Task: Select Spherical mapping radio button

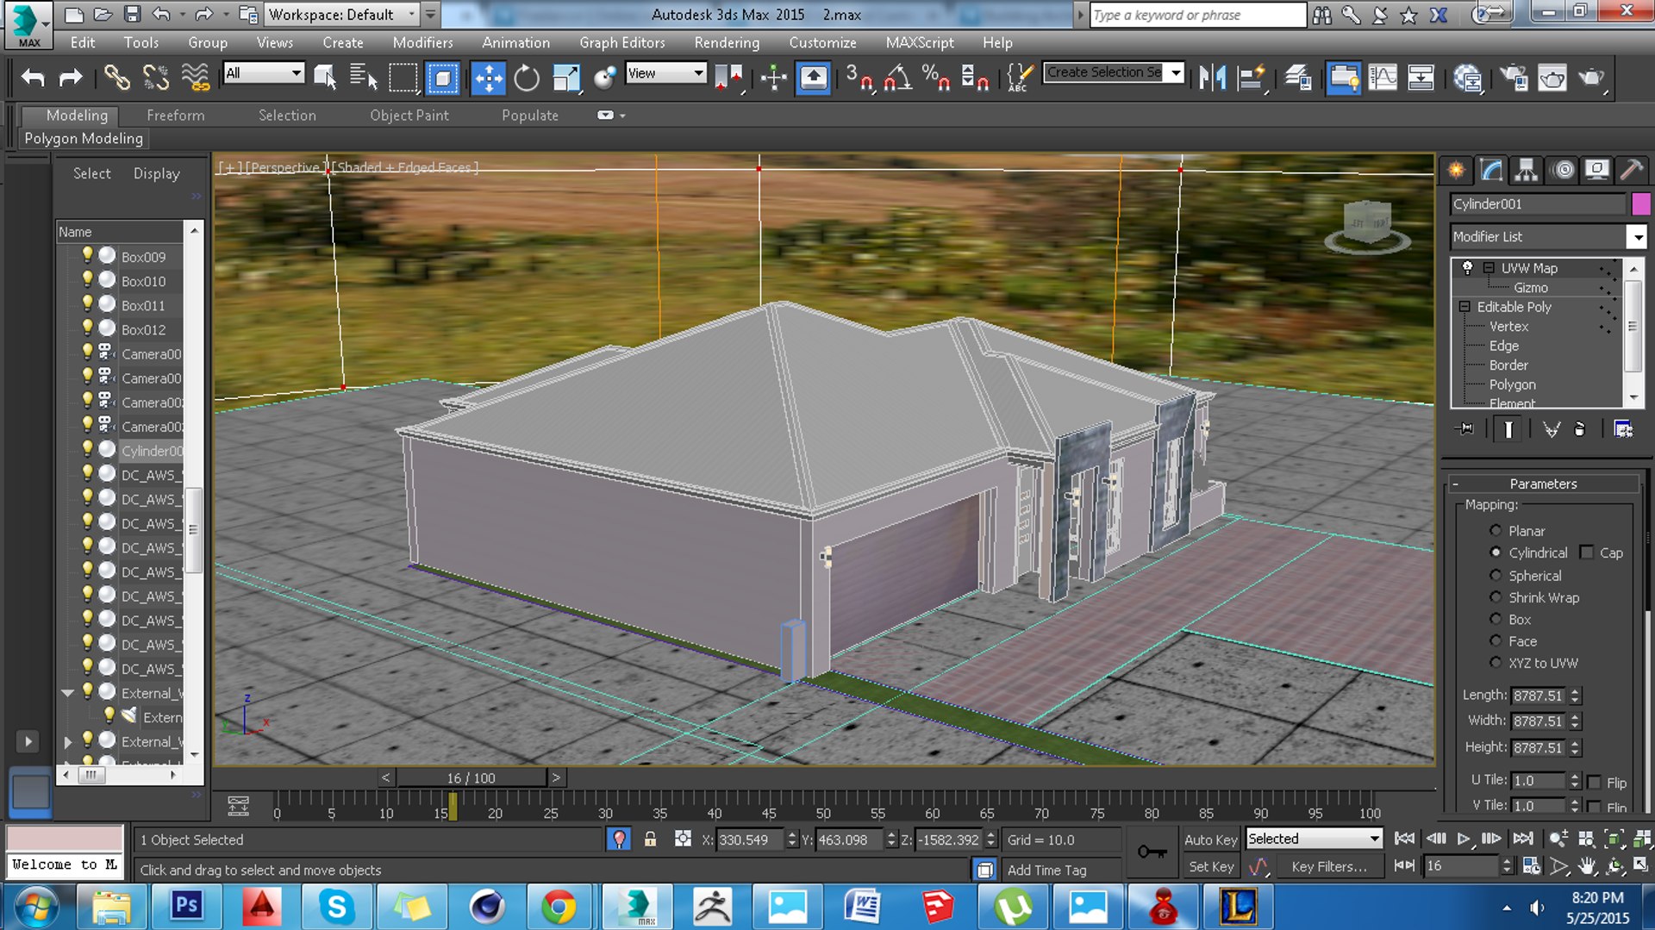Action: (x=1496, y=575)
